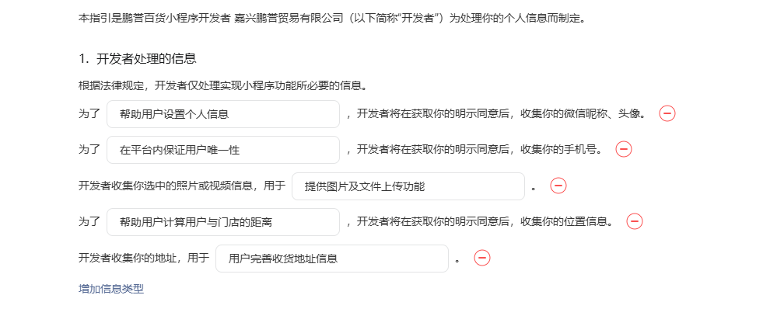Delete the 位置信息 collection row
The height and width of the screenshot is (309, 763).
click(635, 221)
